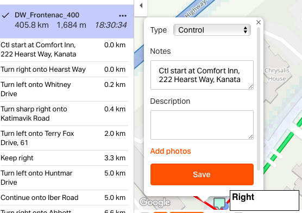Collapse the sidebar with the left arrow

pyautogui.click(x=141, y=6)
